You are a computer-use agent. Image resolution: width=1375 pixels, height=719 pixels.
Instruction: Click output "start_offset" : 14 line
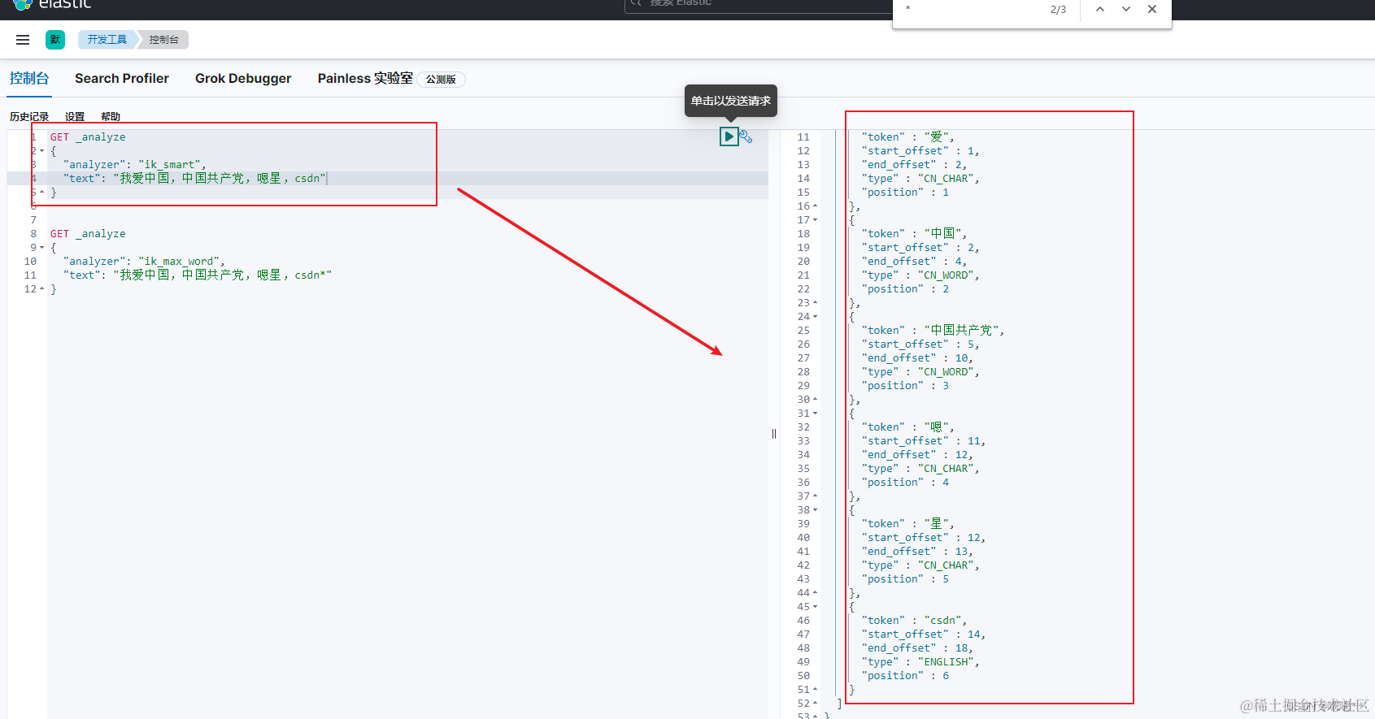[924, 635]
